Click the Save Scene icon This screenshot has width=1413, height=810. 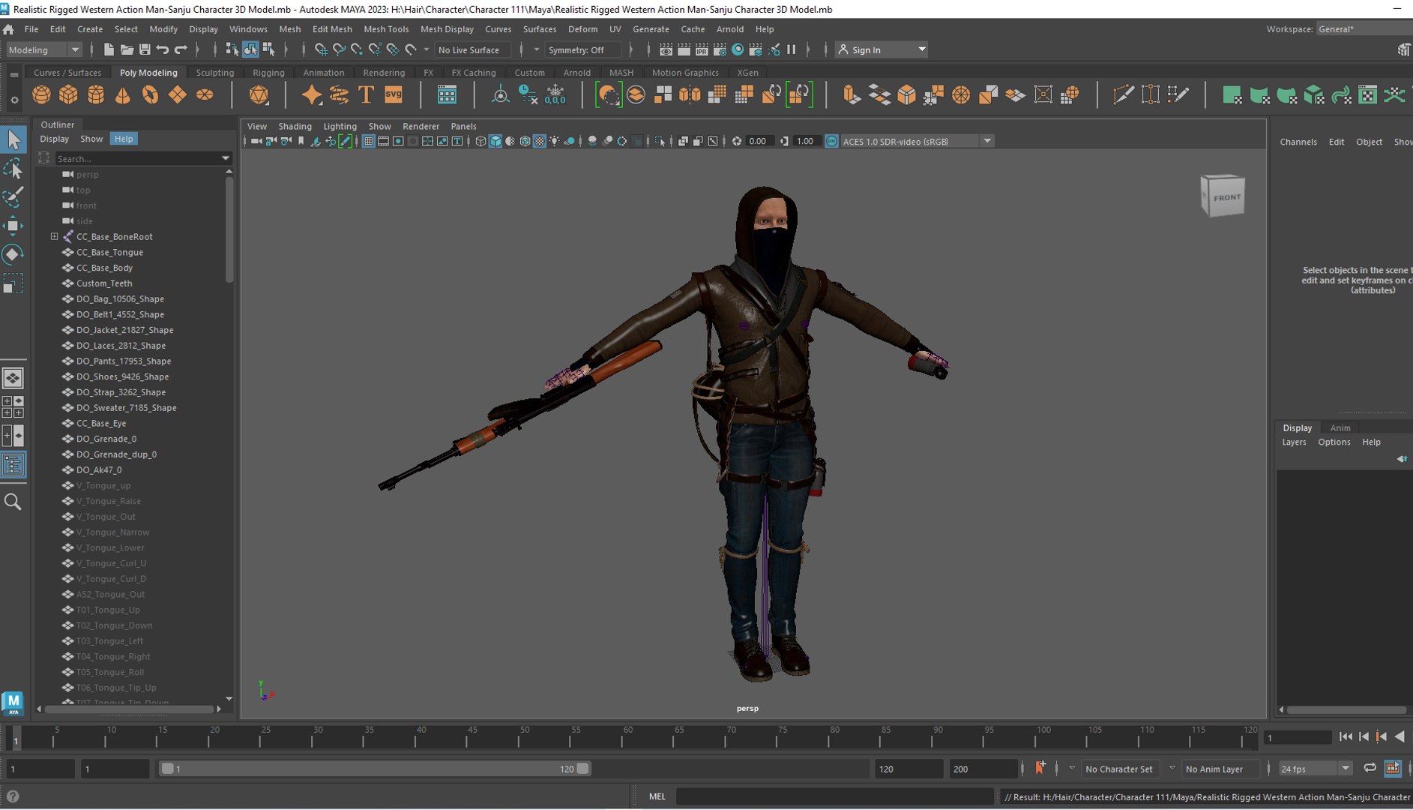[145, 49]
